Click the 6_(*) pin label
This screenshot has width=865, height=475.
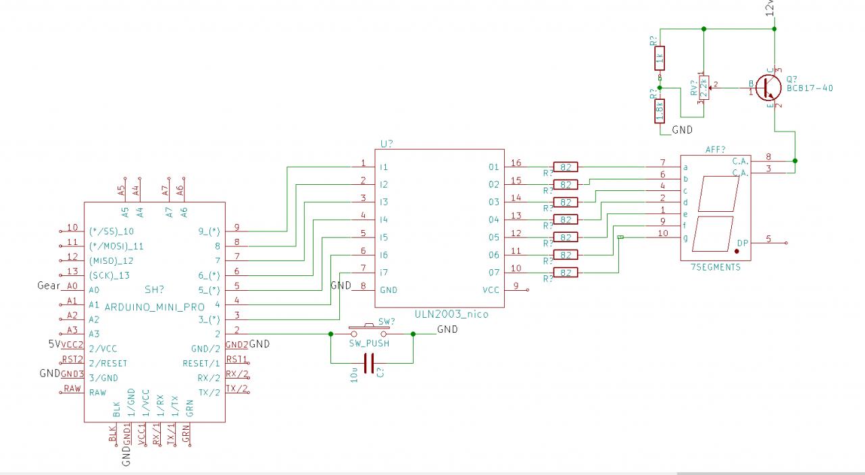(209, 275)
